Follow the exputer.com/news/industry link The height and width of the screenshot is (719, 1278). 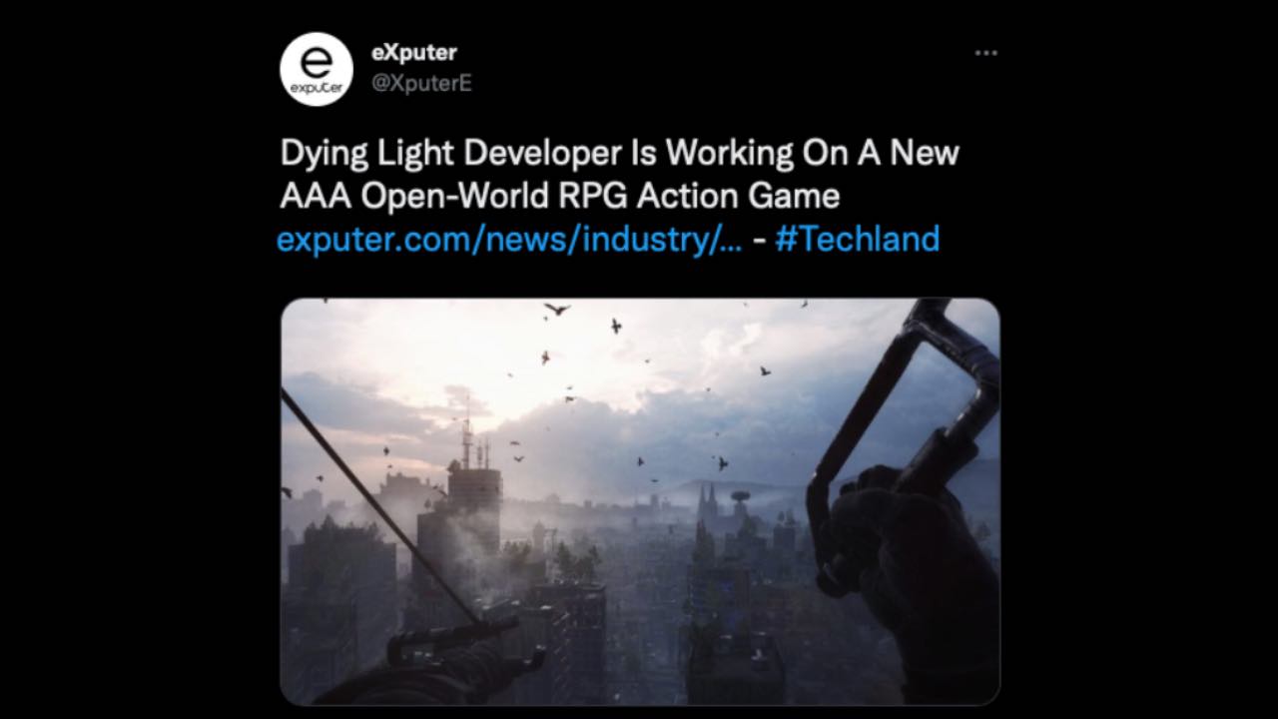coord(509,240)
